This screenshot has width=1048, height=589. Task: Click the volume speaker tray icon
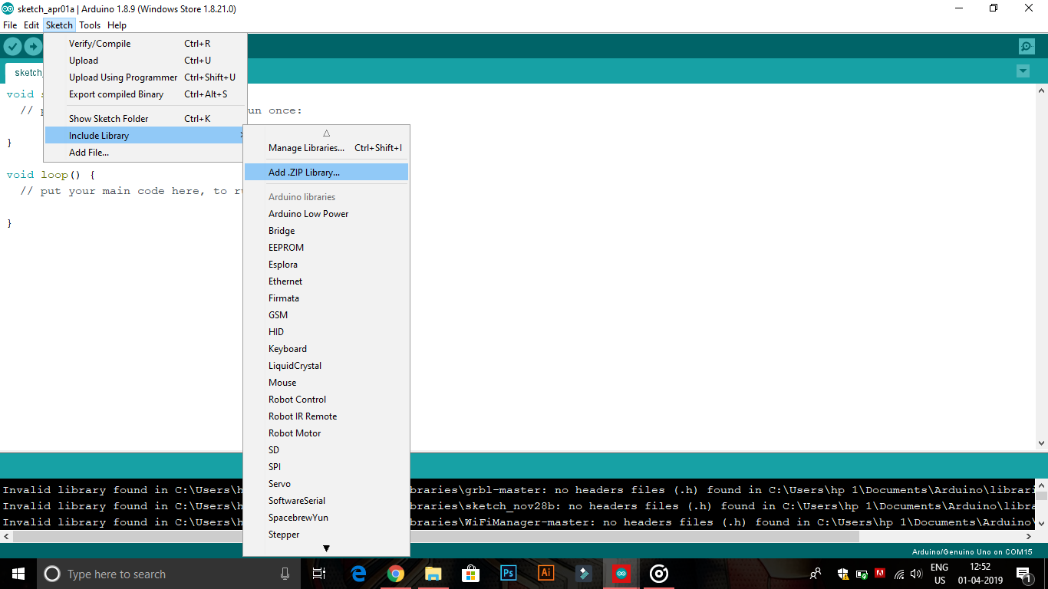(x=916, y=573)
